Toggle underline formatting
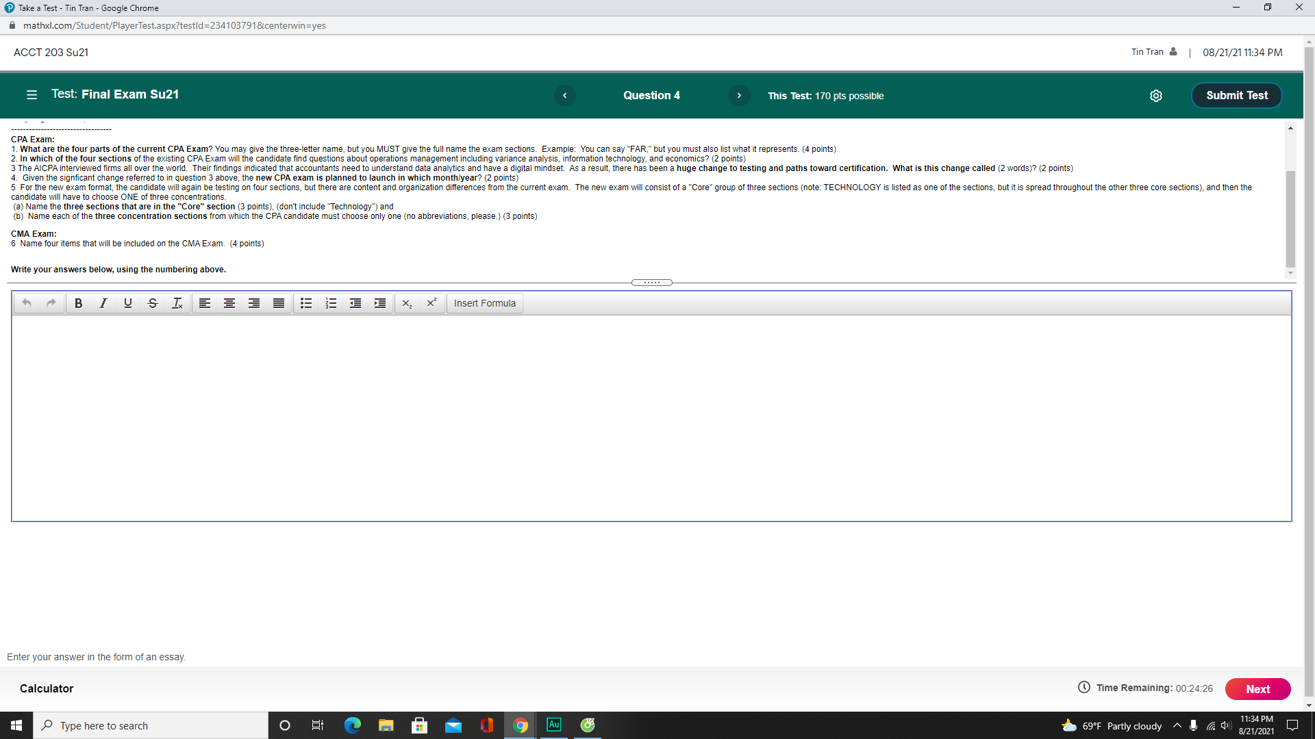This screenshot has height=739, width=1315. [127, 303]
